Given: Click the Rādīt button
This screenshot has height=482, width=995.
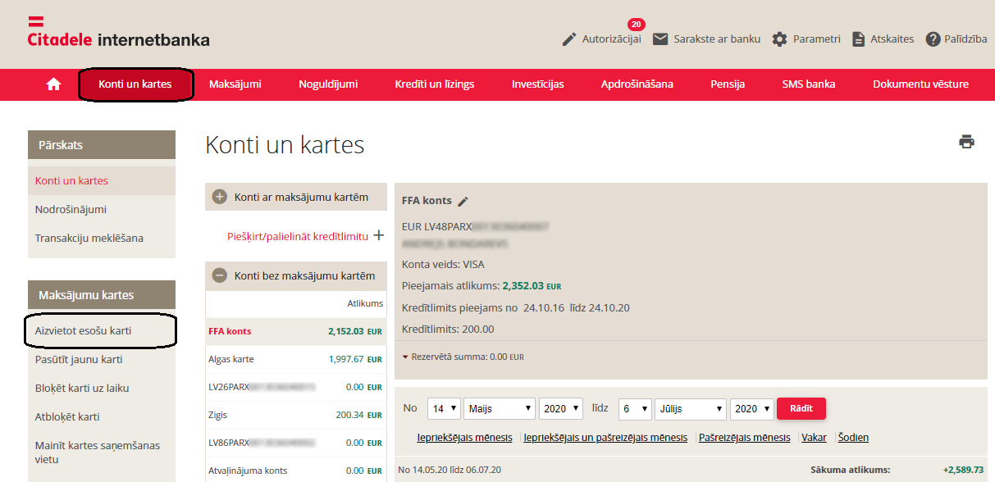Looking at the screenshot, I should click(801, 408).
